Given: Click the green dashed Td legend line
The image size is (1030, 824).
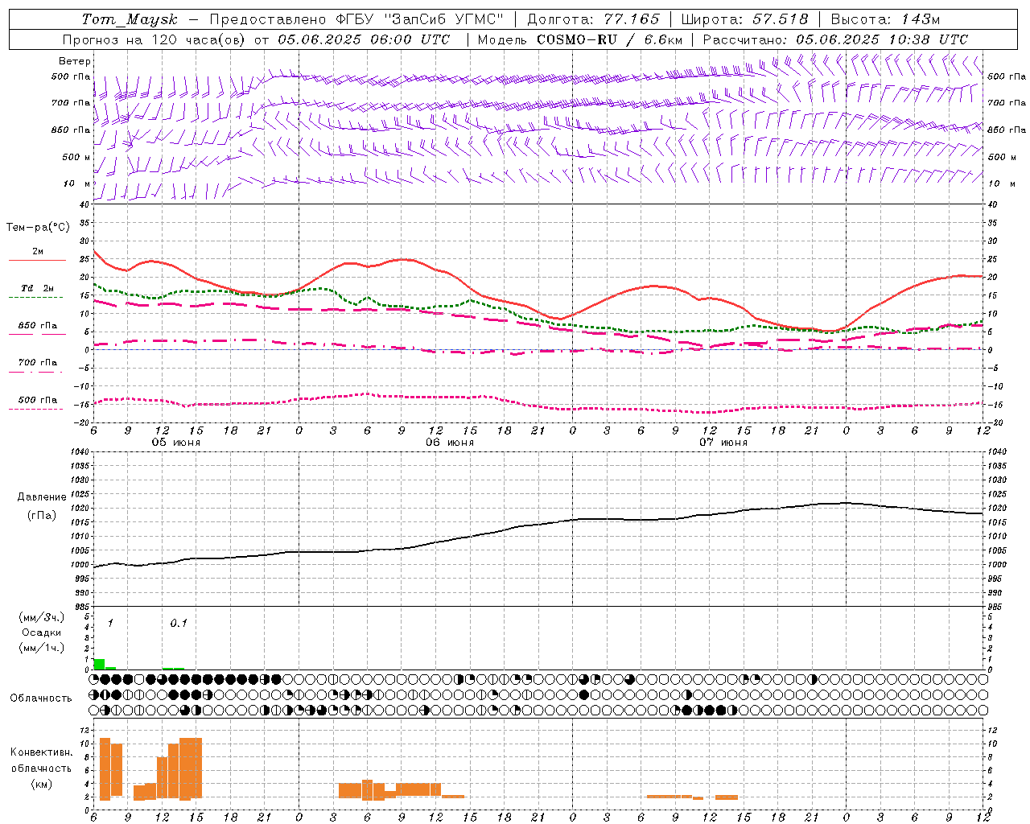Looking at the screenshot, I should pos(36,297).
